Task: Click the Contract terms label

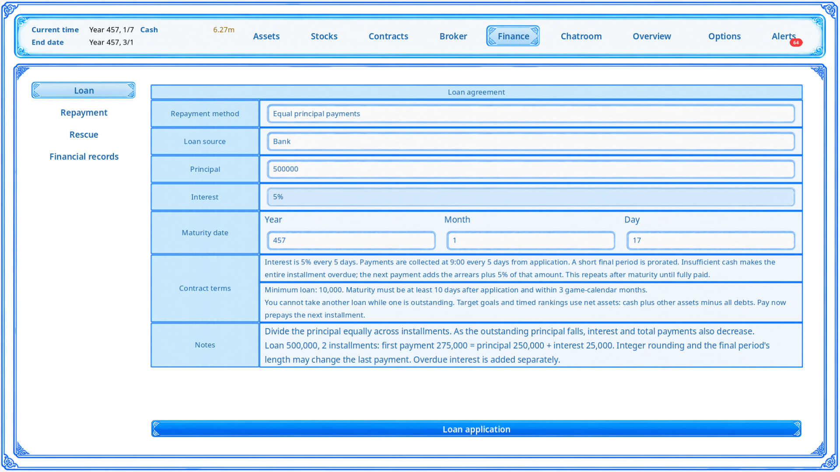Action: click(x=205, y=288)
